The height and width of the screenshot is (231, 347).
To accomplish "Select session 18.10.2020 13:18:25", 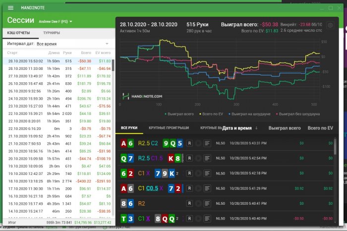I will tap(58, 181).
